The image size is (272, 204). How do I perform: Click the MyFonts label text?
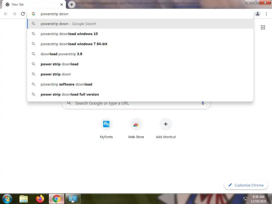pos(106,137)
